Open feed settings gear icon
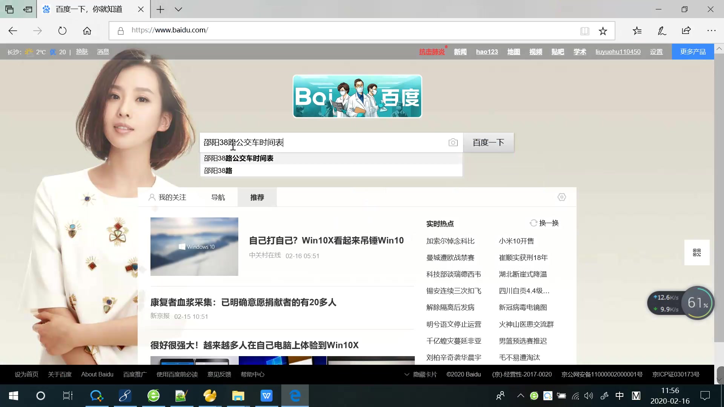724x407 pixels. tap(561, 197)
